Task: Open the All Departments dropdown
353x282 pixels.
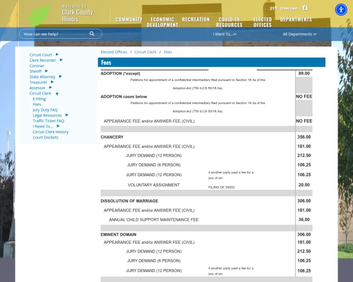Action: (299, 34)
